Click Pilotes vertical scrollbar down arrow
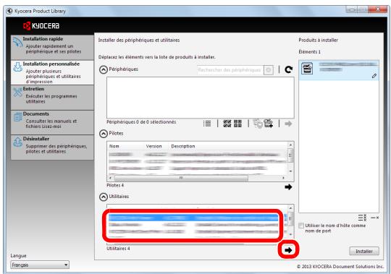This screenshot has width=391, height=274. pyautogui.click(x=290, y=171)
